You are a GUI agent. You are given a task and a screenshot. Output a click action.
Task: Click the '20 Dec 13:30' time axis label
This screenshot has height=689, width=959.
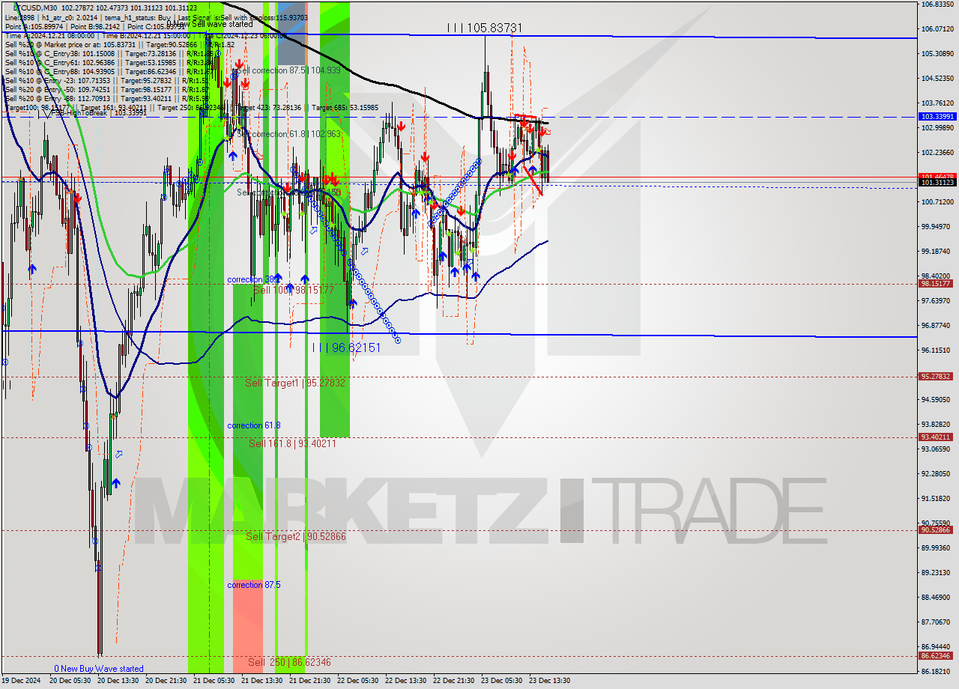pos(118,681)
